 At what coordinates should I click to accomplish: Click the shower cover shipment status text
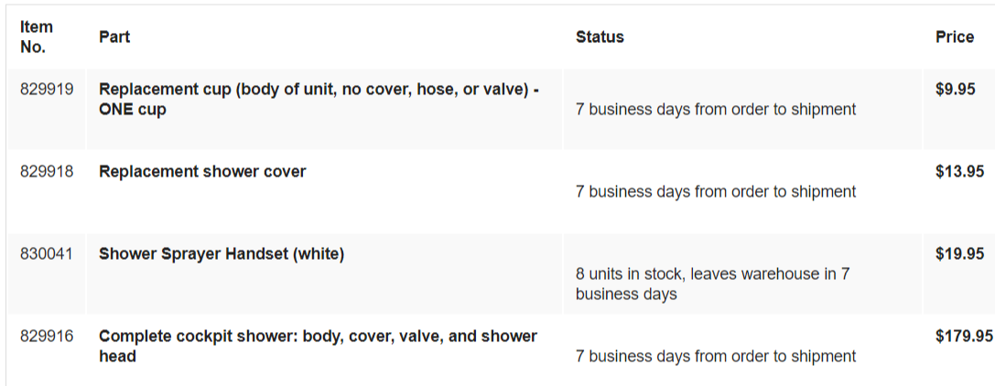pyautogui.click(x=716, y=192)
